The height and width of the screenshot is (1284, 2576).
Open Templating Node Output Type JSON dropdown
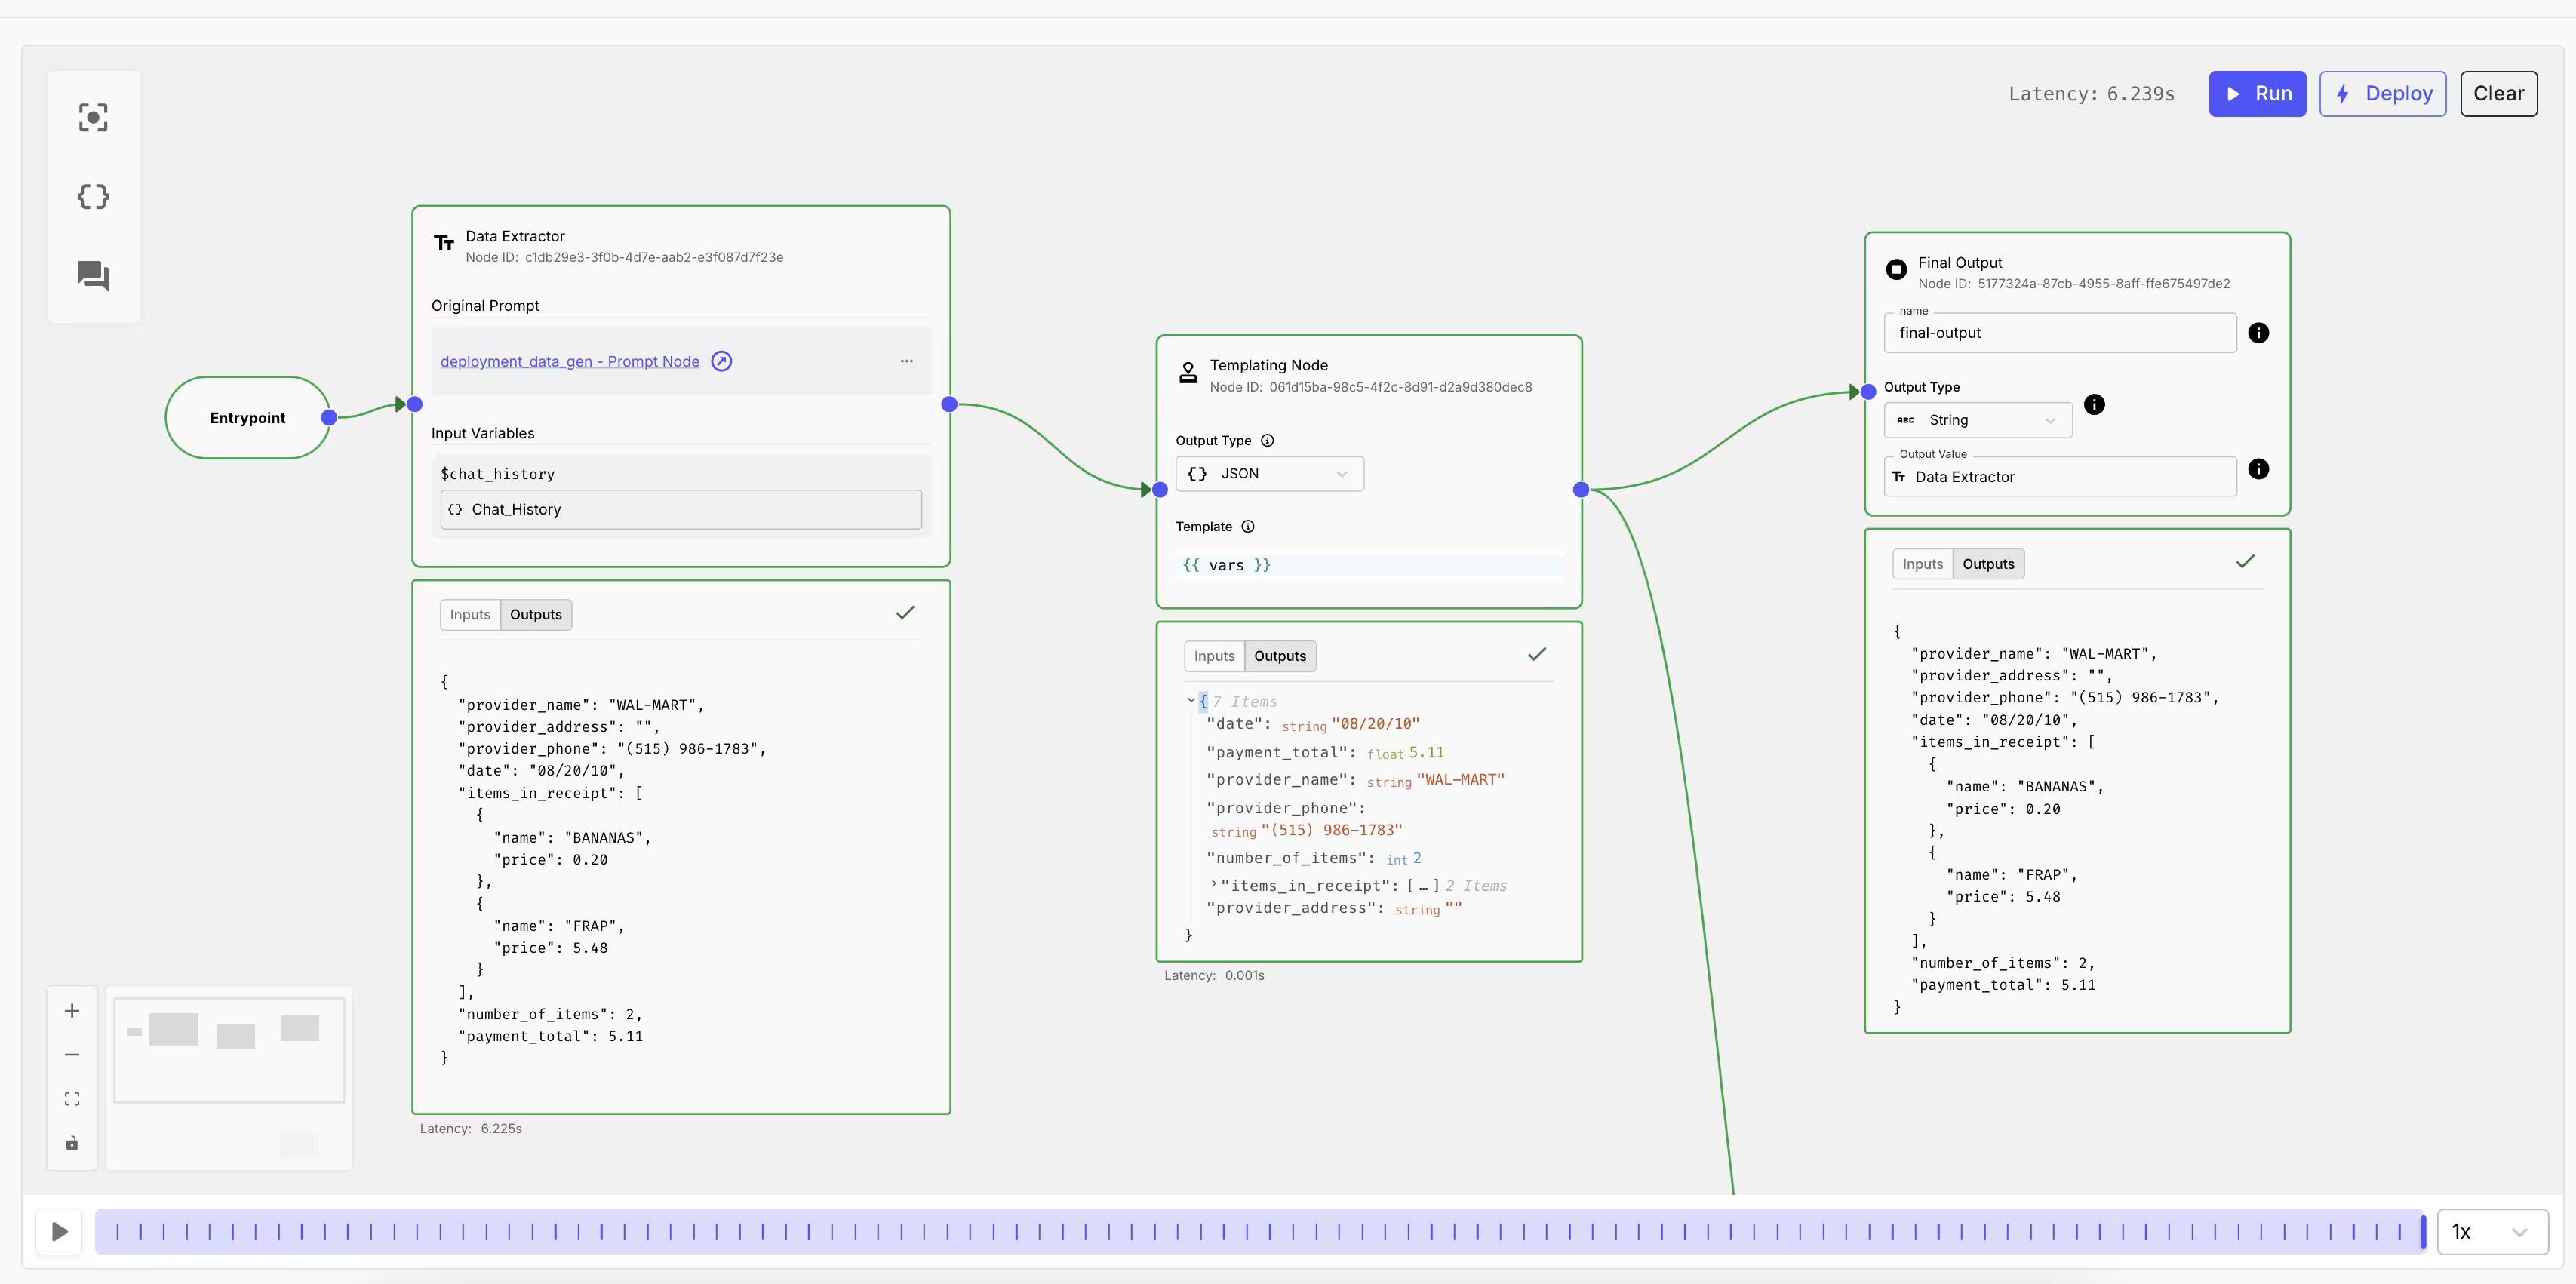coord(1269,474)
